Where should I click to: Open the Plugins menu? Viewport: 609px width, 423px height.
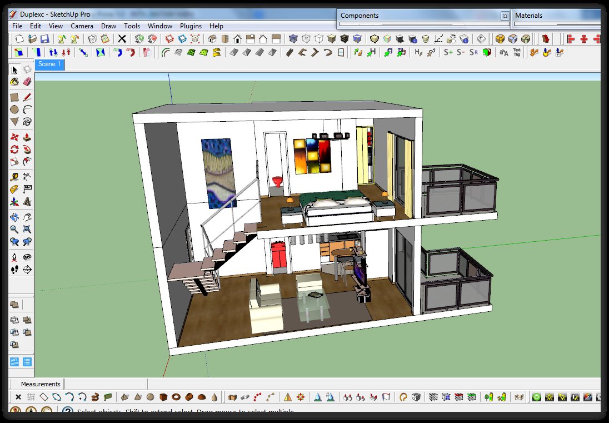pyautogui.click(x=191, y=26)
